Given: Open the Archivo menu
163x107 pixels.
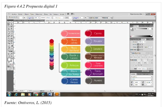Looking at the screenshot, I should coord(14,14).
